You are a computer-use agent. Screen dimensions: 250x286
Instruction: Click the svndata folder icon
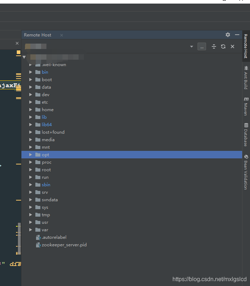tap(38, 200)
